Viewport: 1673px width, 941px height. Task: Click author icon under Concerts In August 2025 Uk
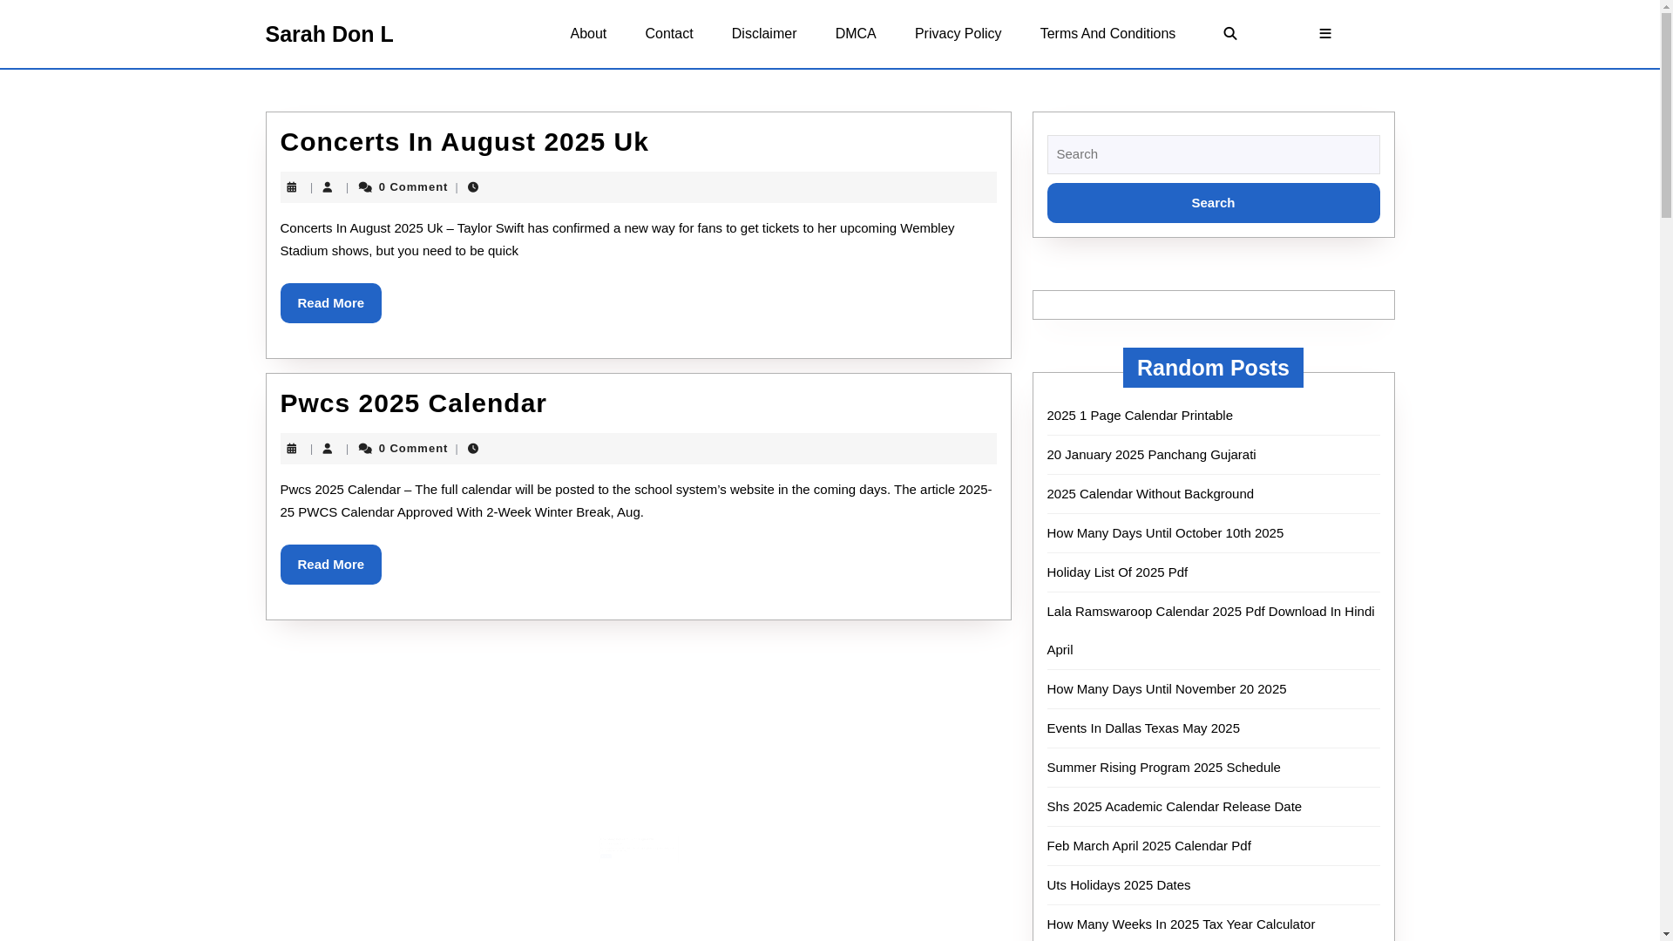[328, 187]
